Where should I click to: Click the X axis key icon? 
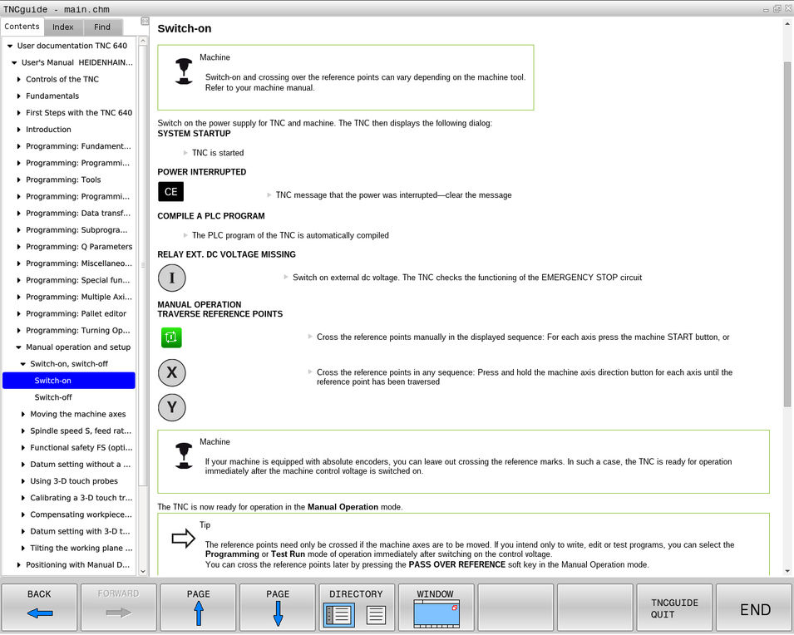pos(171,372)
